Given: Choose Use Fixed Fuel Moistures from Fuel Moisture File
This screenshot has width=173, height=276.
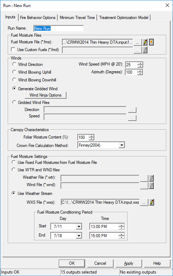Looking at the screenshot, I should (13, 162).
